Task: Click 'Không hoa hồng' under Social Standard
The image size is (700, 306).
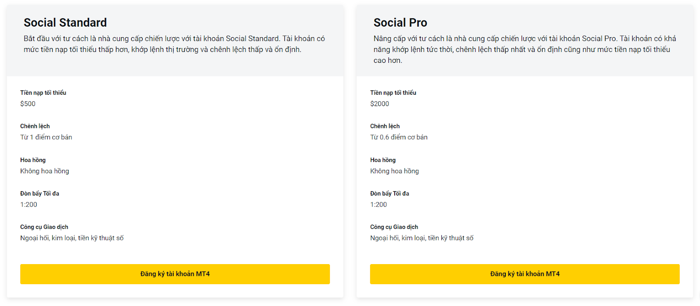Action: click(45, 171)
